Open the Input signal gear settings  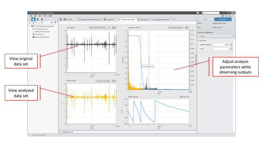pyautogui.click(x=114, y=27)
